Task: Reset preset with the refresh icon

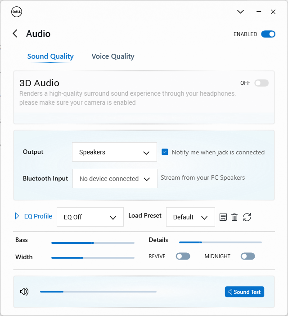Action: point(247,217)
